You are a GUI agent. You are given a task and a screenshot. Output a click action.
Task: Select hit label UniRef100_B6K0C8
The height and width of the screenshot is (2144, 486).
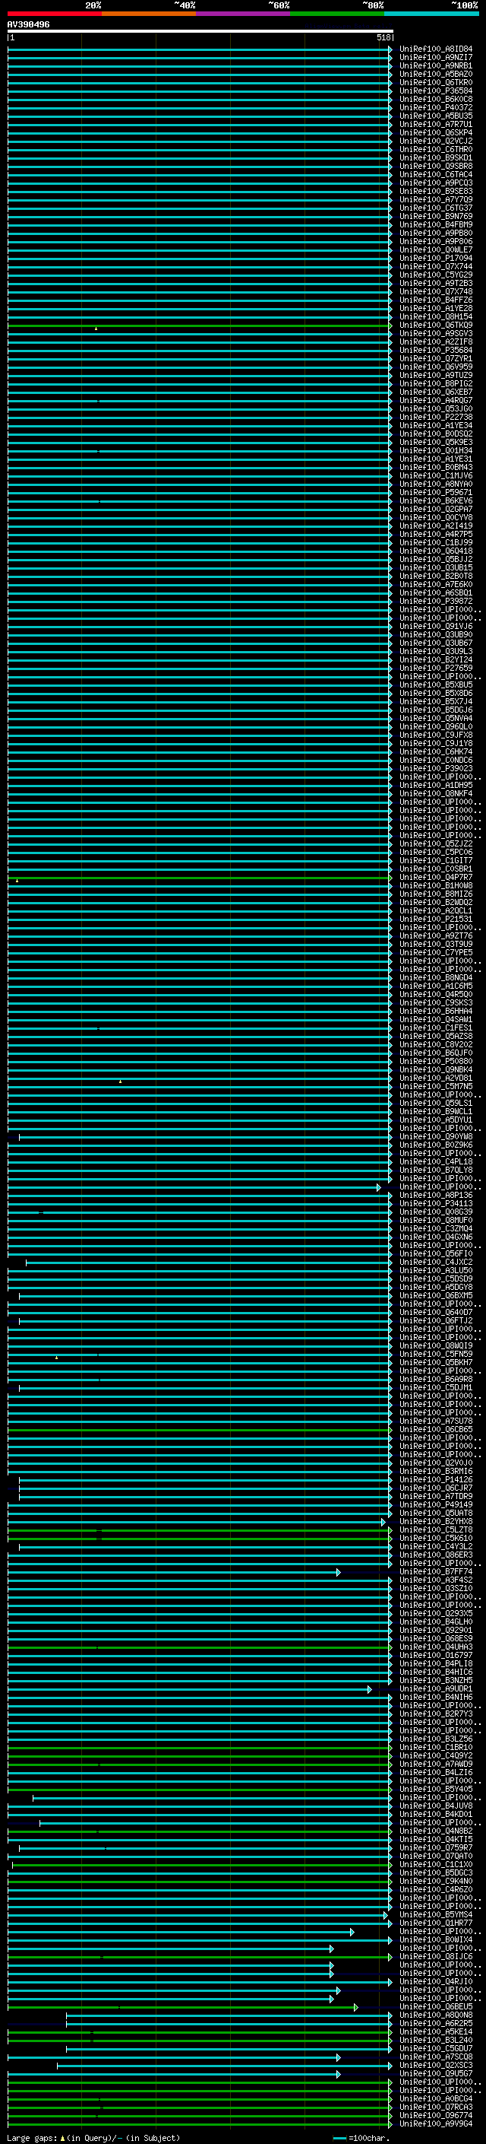[x=436, y=99]
